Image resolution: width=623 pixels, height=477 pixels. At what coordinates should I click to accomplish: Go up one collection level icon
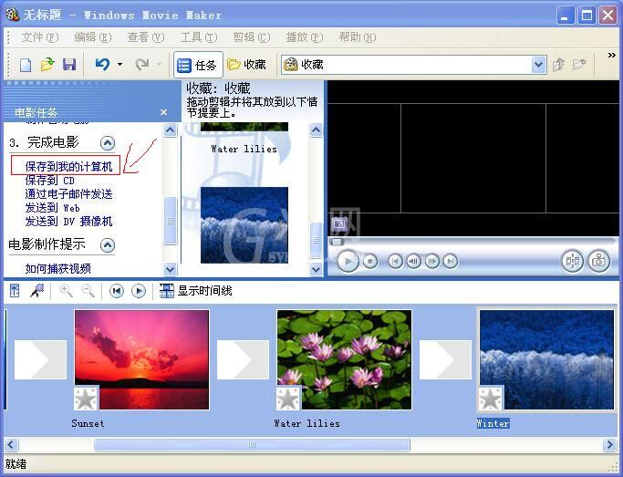pos(558,65)
